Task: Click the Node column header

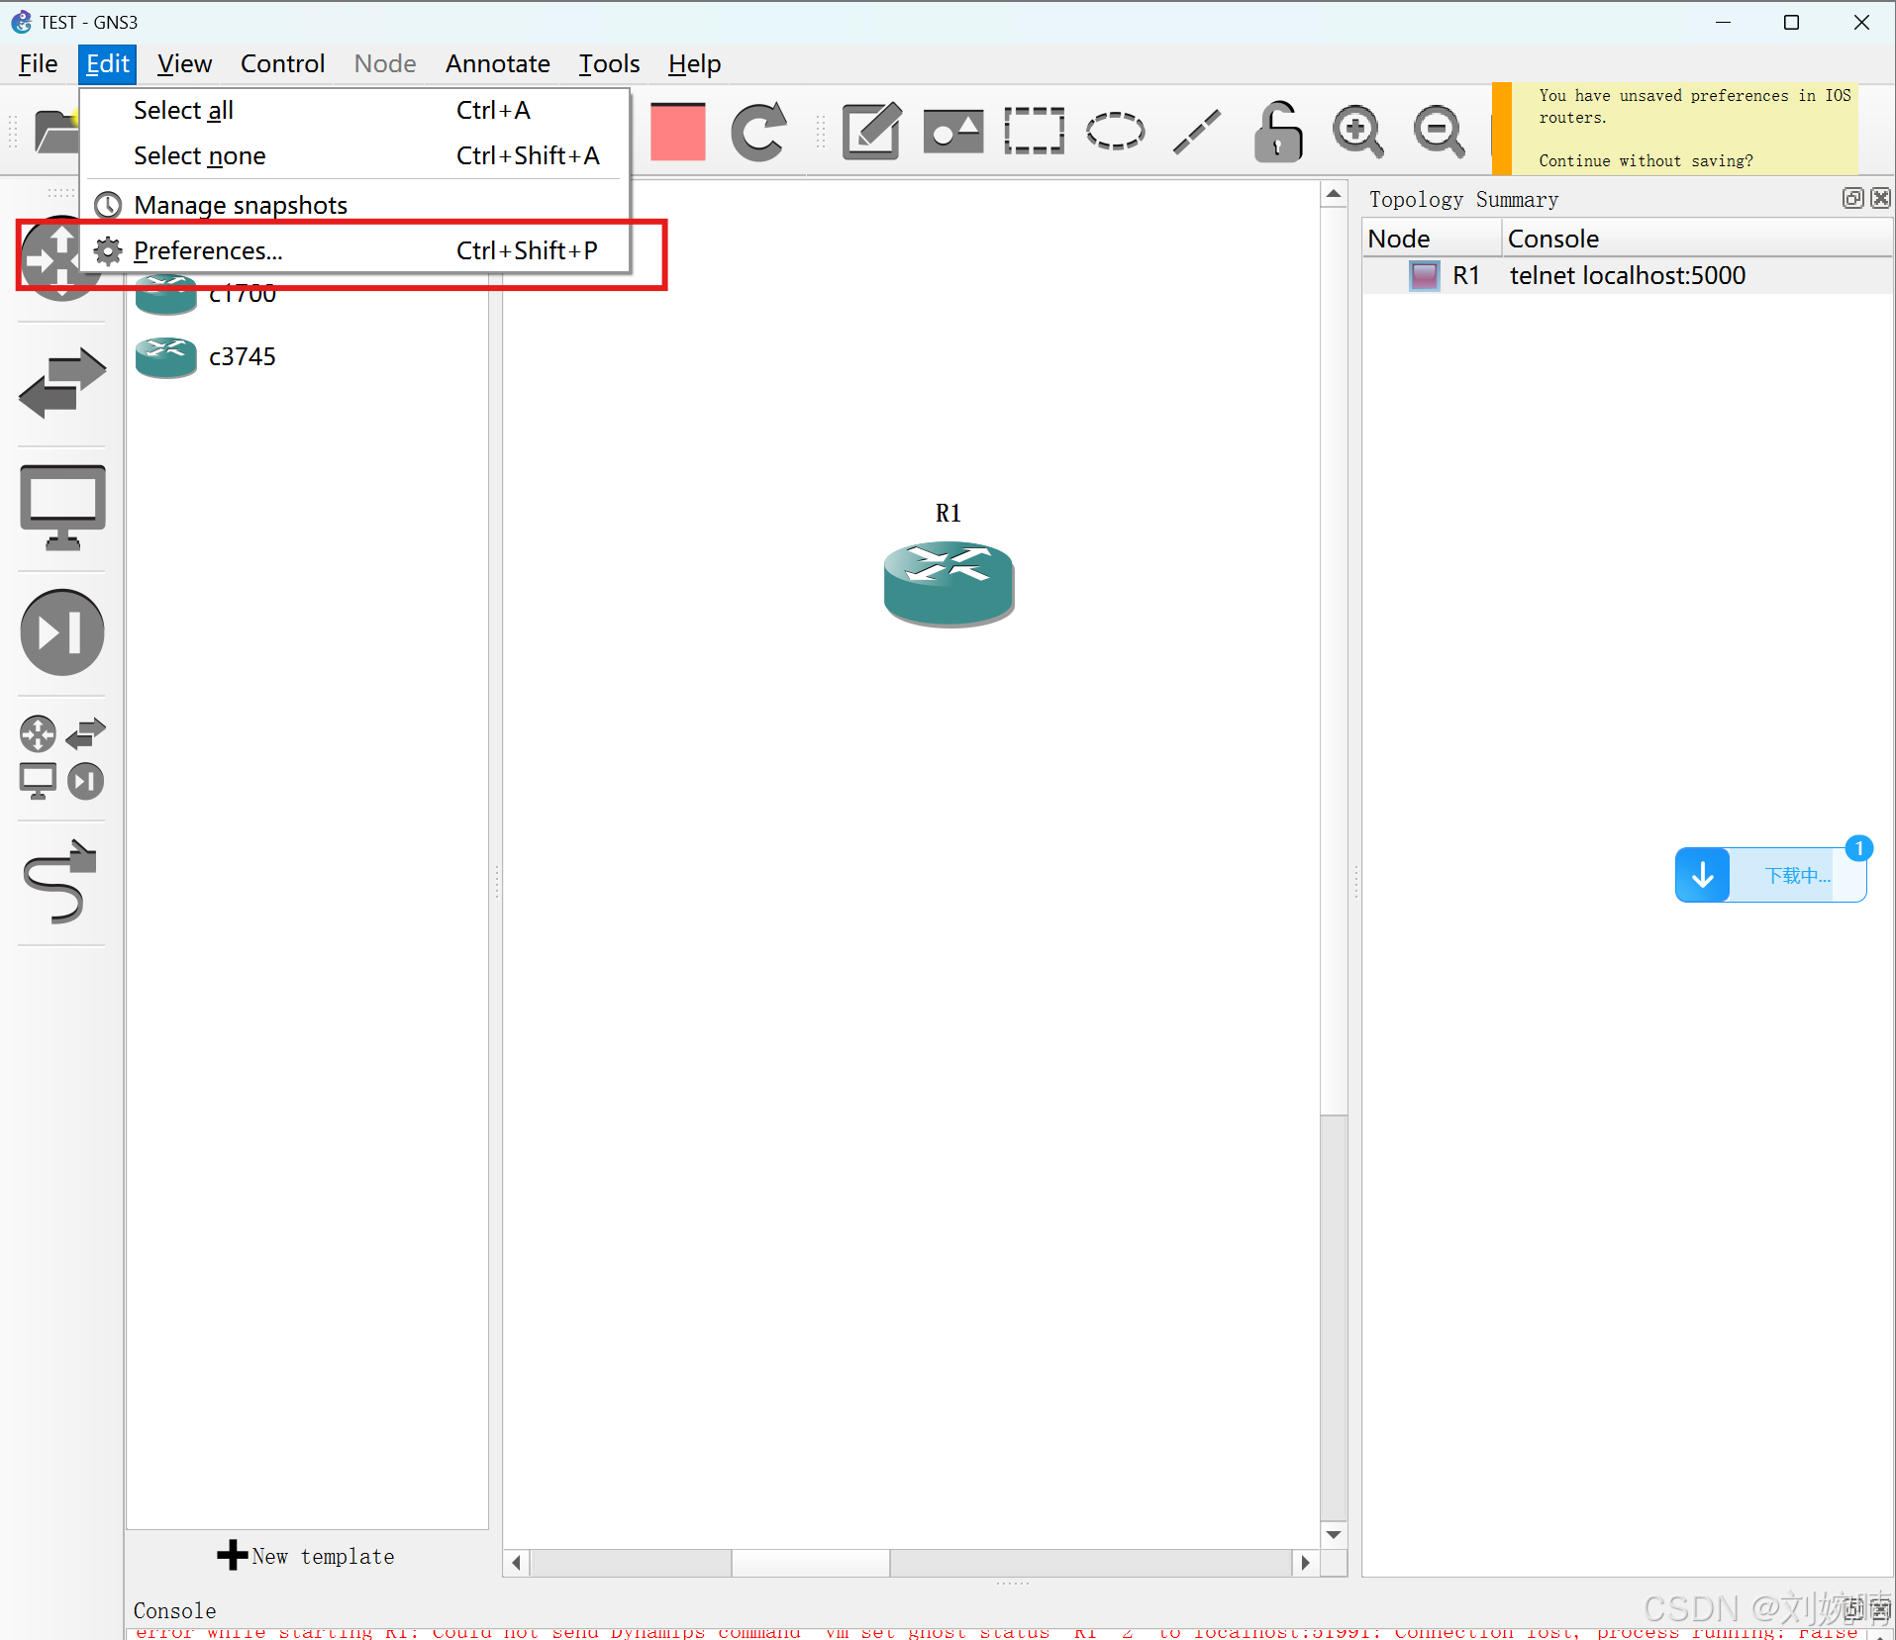Action: pos(1431,239)
